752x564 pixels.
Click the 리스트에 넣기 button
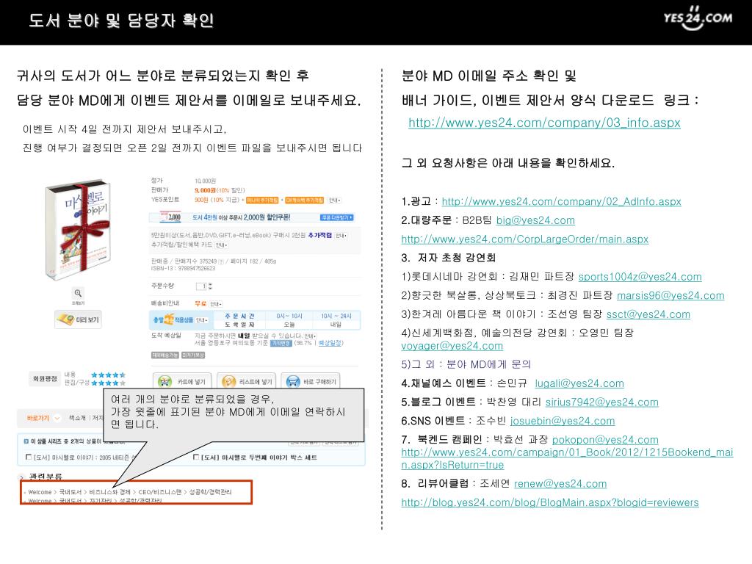pyautogui.click(x=246, y=382)
